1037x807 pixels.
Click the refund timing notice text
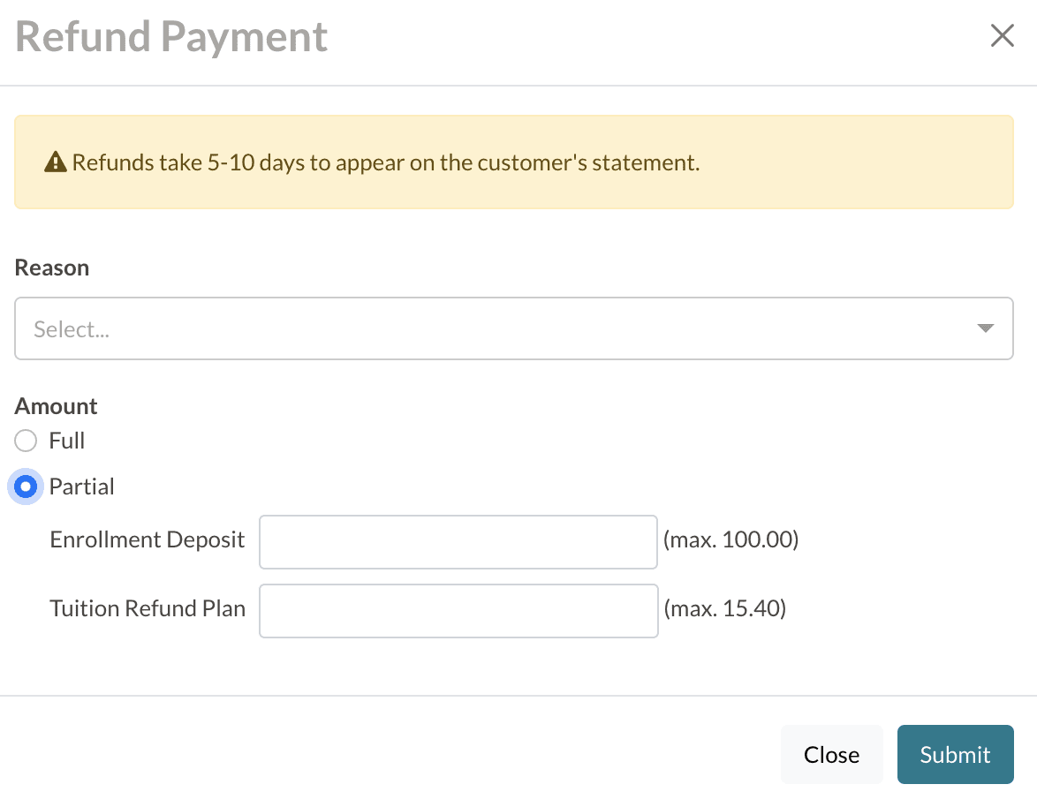[386, 162]
